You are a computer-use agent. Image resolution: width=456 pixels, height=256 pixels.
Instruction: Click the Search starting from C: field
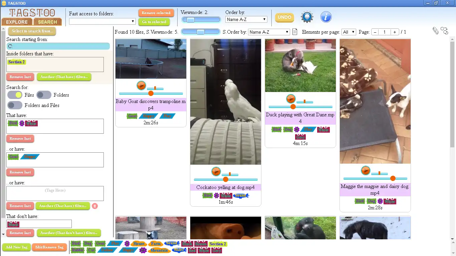(58, 46)
